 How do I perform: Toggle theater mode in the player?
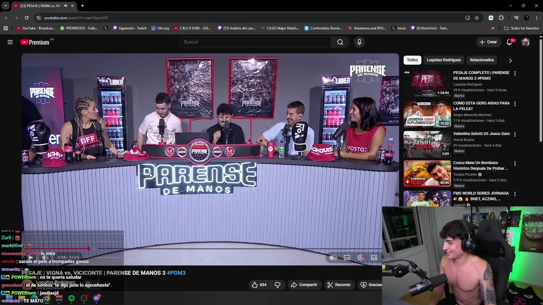click(x=374, y=258)
